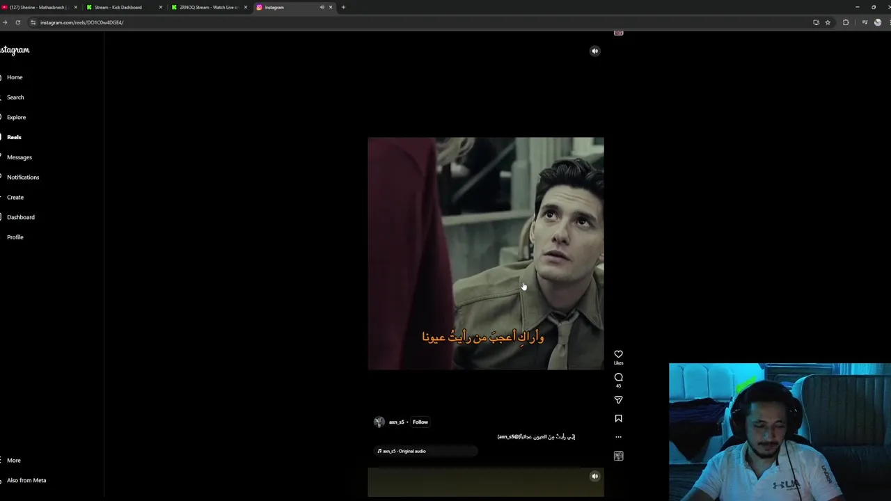Expand the More menu in sidebar
Screen dimensions: 891x501
pyautogui.click(x=14, y=460)
